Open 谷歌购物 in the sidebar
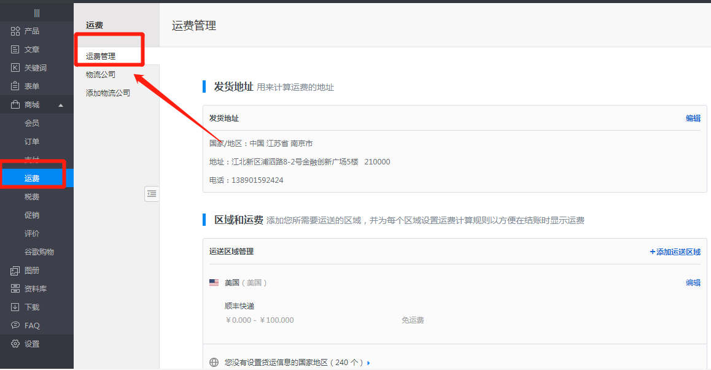The width and height of the screenshot is (711, 370). pos(39,252)
